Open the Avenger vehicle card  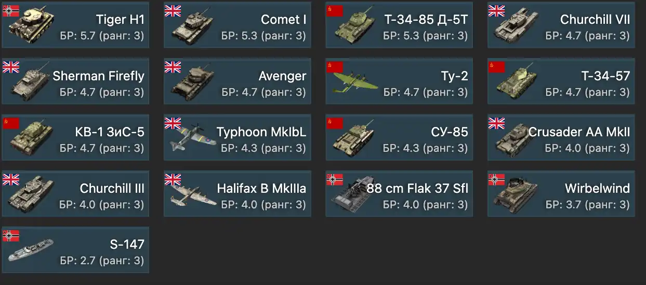(238, 81)
